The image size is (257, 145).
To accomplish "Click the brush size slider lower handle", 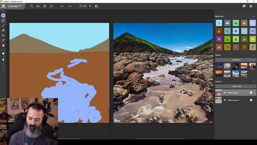I will [x=3, y=60].
